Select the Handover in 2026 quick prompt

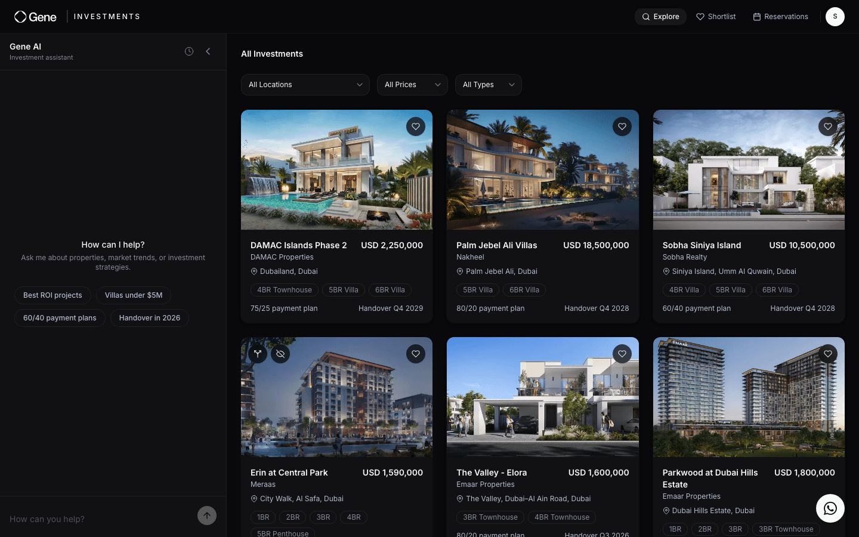(x=149, y=318)
